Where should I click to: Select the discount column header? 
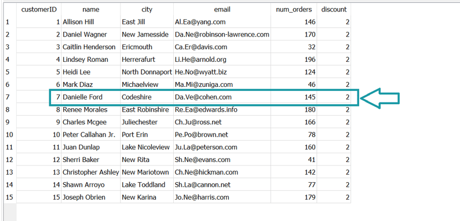click(x=334, y=9)
